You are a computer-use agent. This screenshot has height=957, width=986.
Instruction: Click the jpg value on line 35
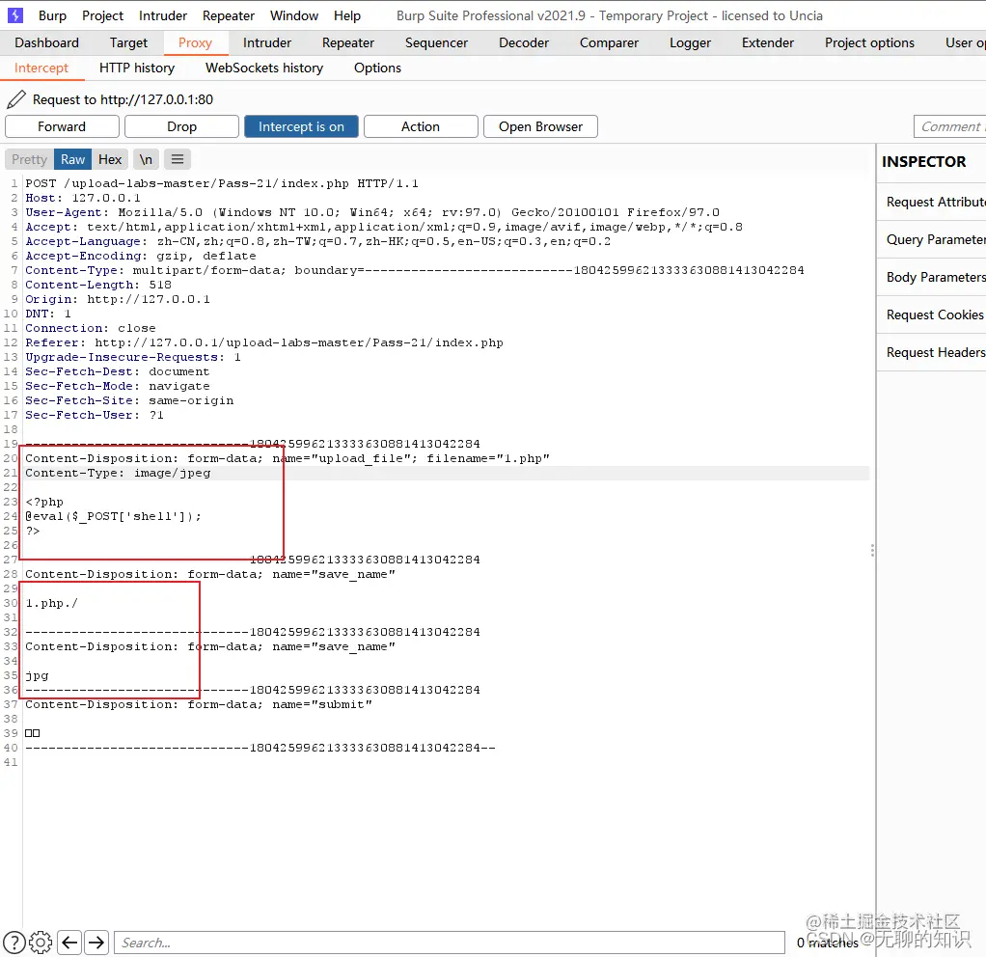[x=37, y=676]
